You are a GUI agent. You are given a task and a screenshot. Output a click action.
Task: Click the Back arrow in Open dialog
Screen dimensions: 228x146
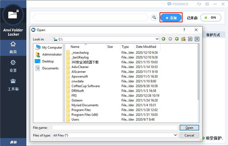163,39
